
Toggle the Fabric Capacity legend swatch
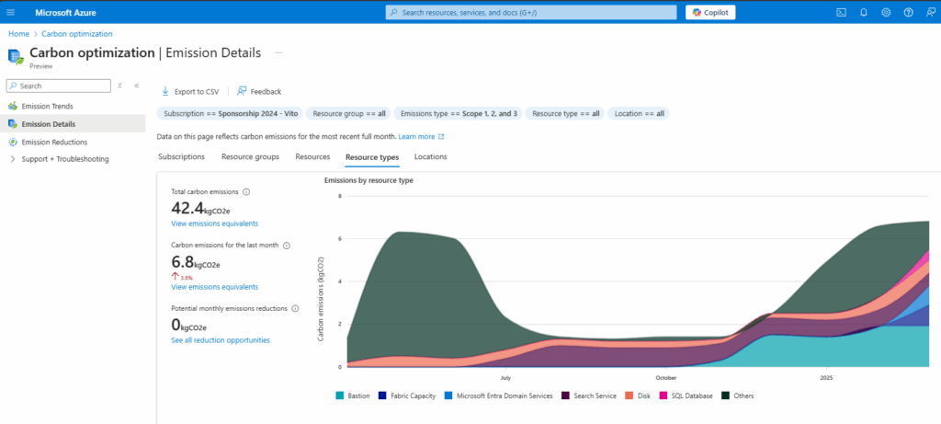pyautogui.click(x=382, y=395)
